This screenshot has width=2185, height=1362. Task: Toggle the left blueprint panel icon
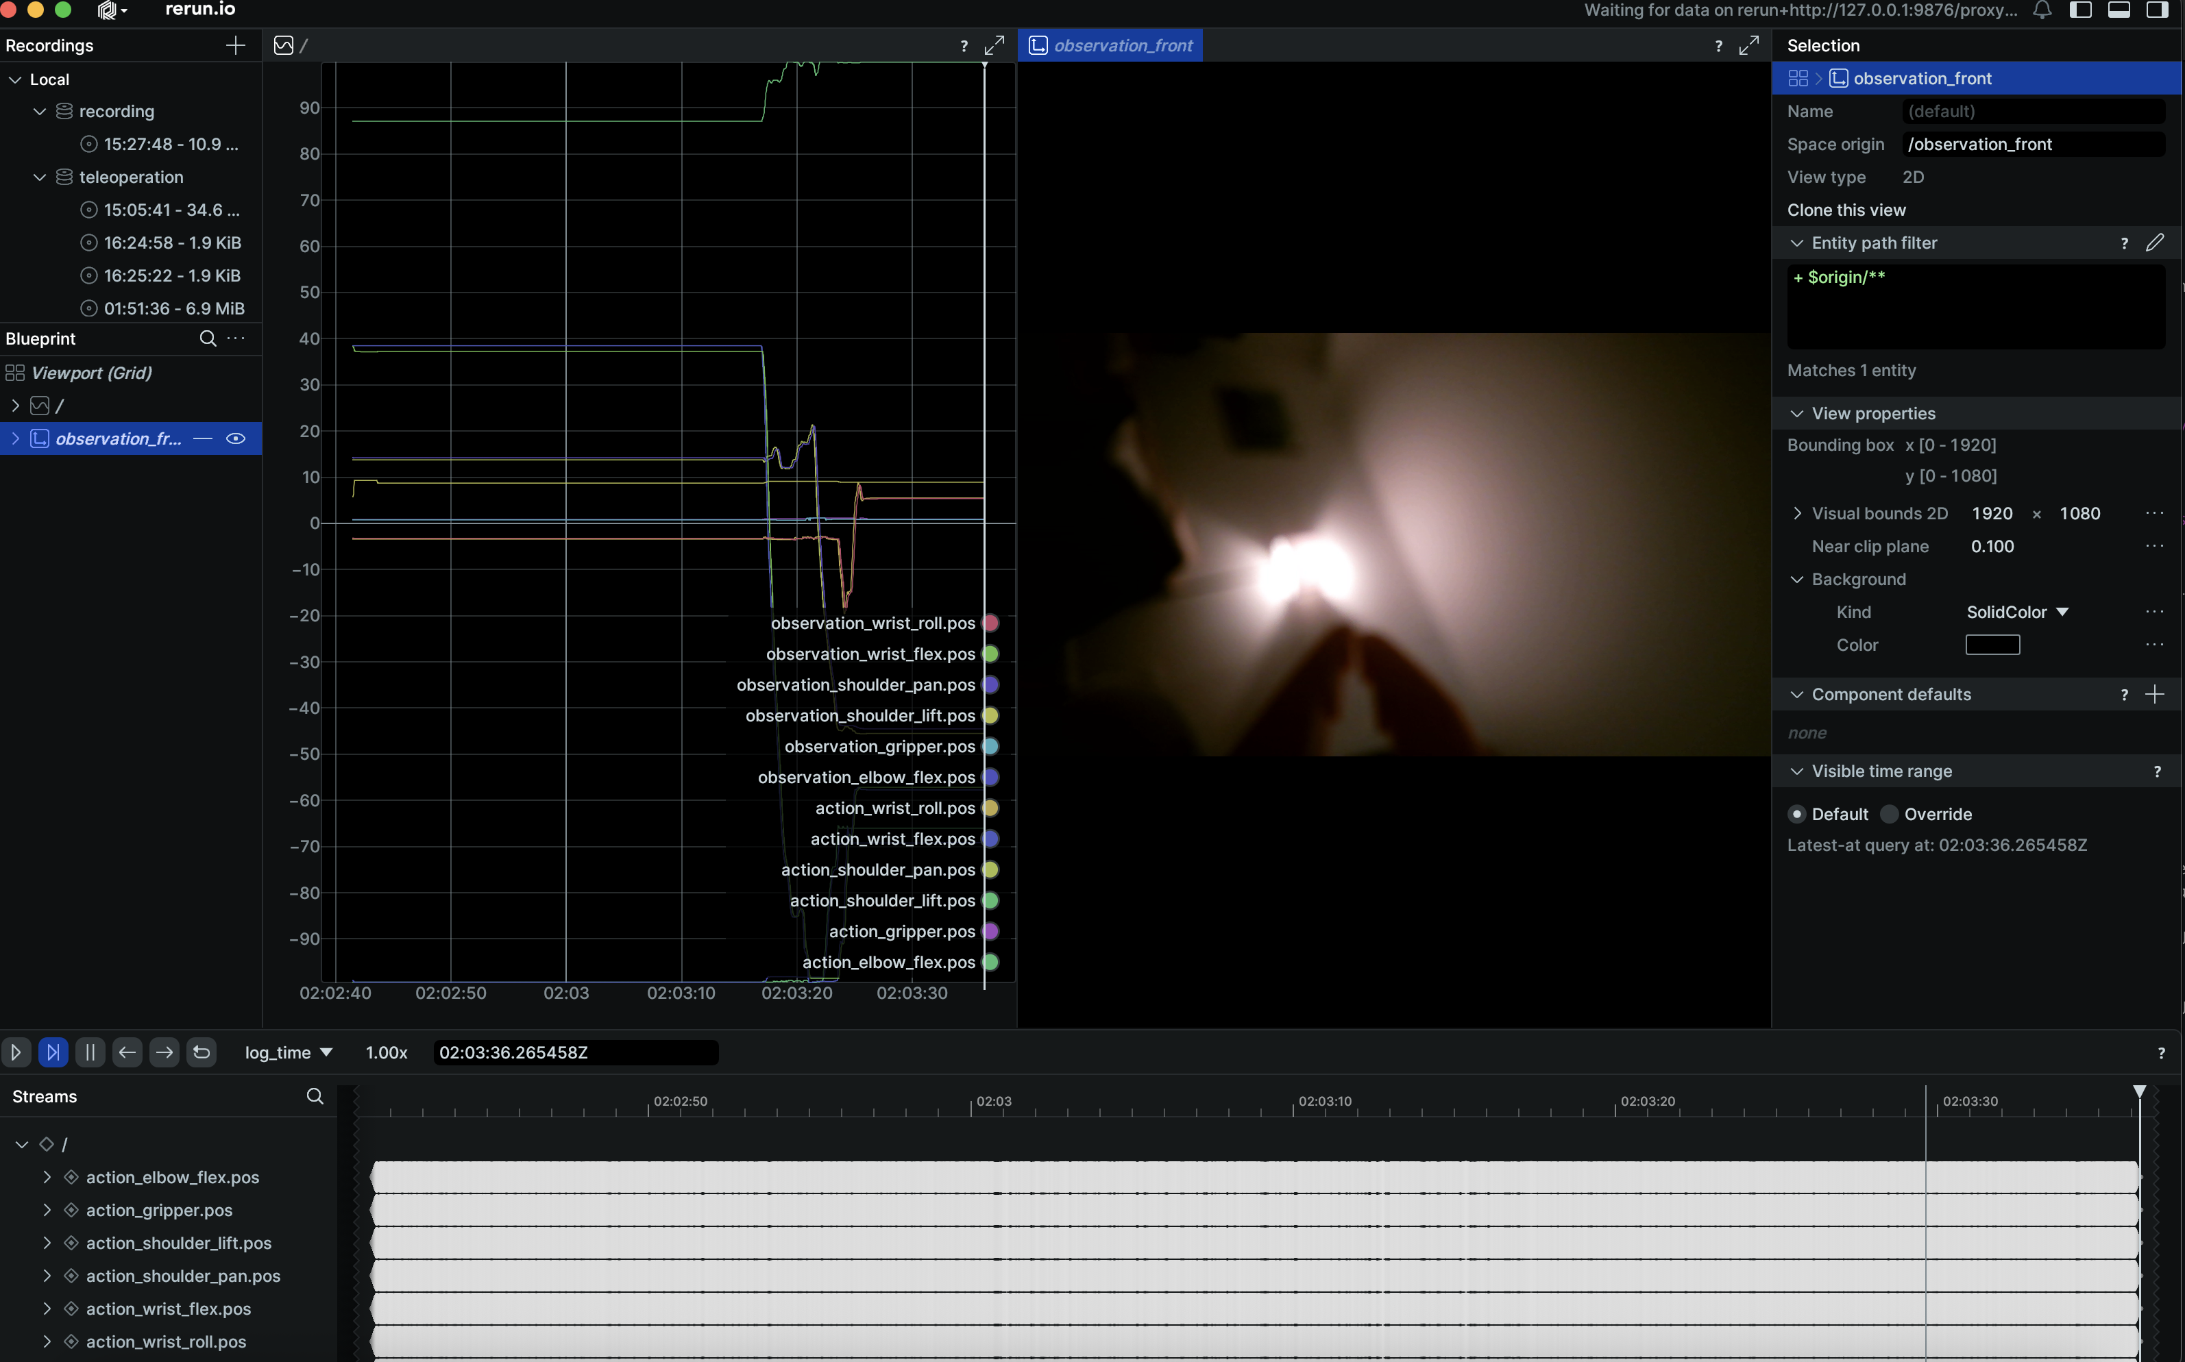tap(2081, 10)
